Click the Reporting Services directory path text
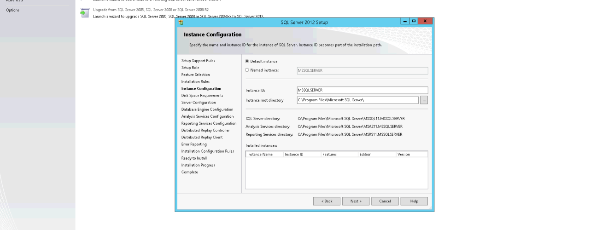This screenshot has height=230, width=608. [x=350, y=134]
